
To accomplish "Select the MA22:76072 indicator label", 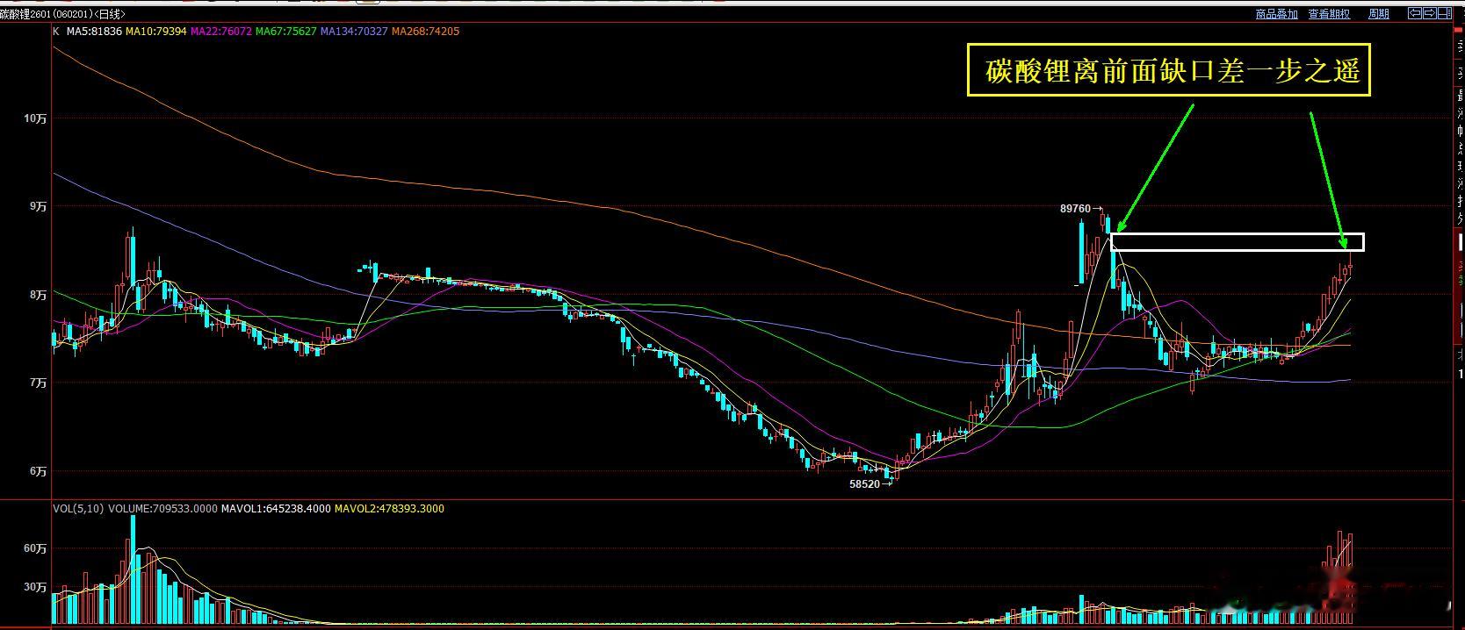I will point(221,32).
